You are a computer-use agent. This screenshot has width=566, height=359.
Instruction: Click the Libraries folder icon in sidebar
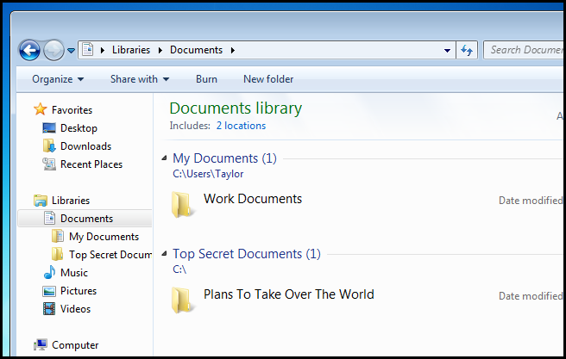tap(41, 201)
